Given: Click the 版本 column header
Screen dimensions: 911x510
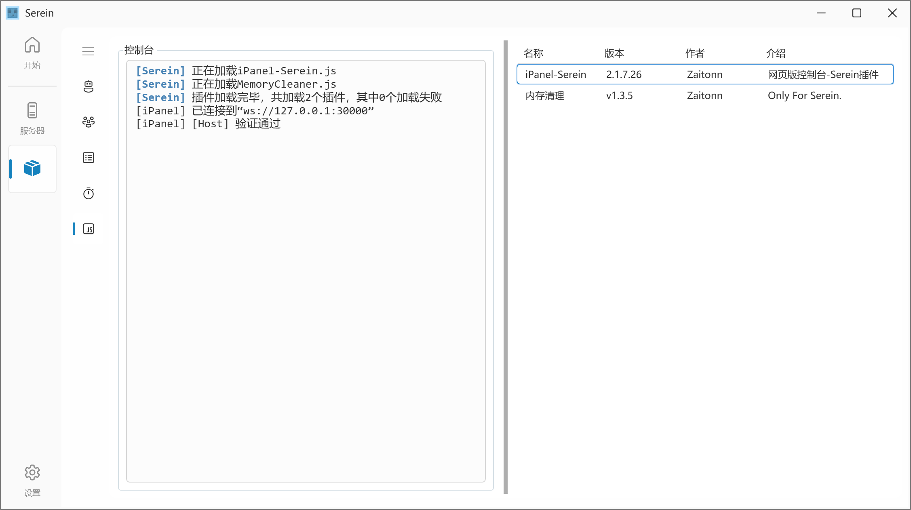Looking at the screenshot, I should tap(614, 53).
